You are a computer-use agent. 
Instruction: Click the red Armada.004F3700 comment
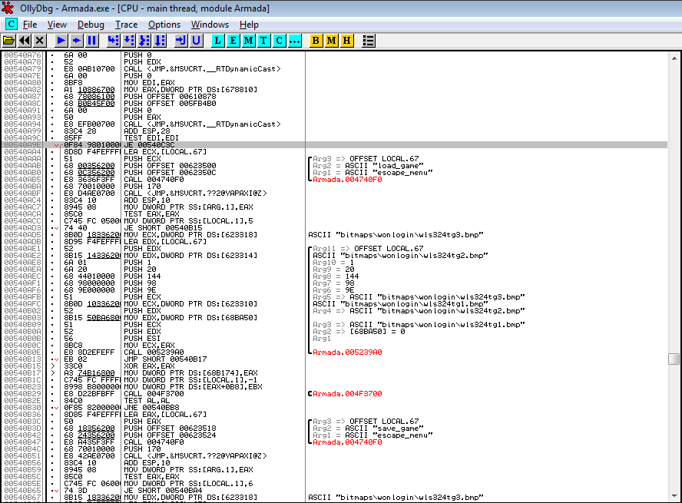tap(347, 394)
